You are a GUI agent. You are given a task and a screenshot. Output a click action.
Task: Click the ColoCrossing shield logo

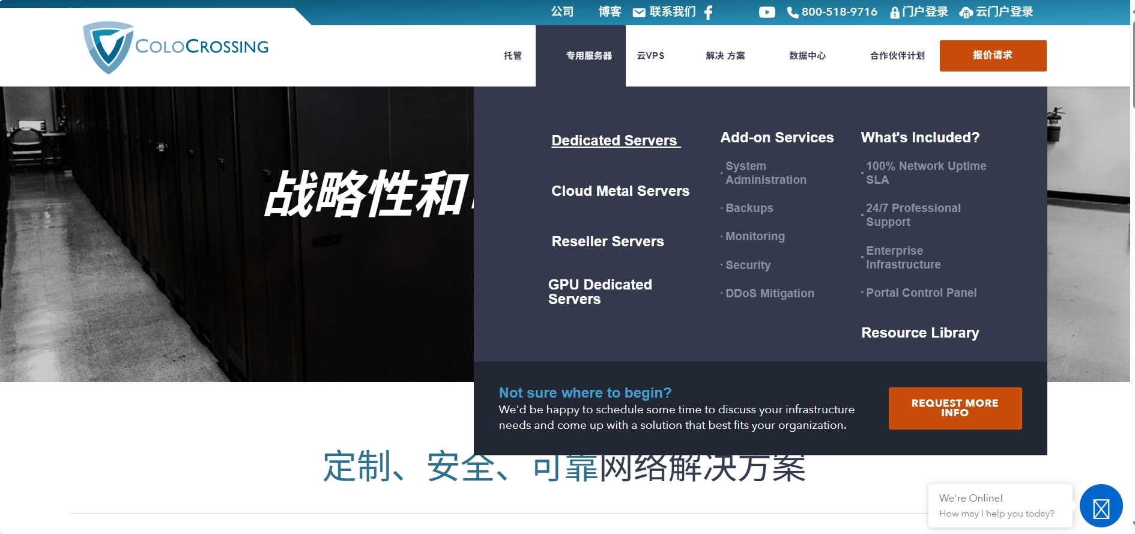click(108, 47)
